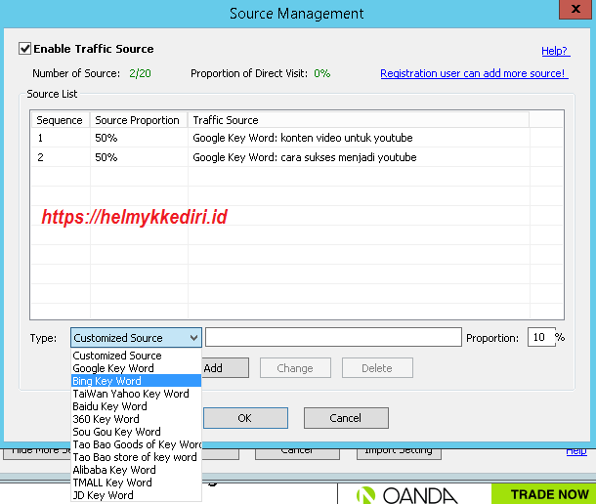Image resolution: width=596 pixels, height=504 pixels.
Task: Click Import Setting button in background window
Action: pos(399,452)
